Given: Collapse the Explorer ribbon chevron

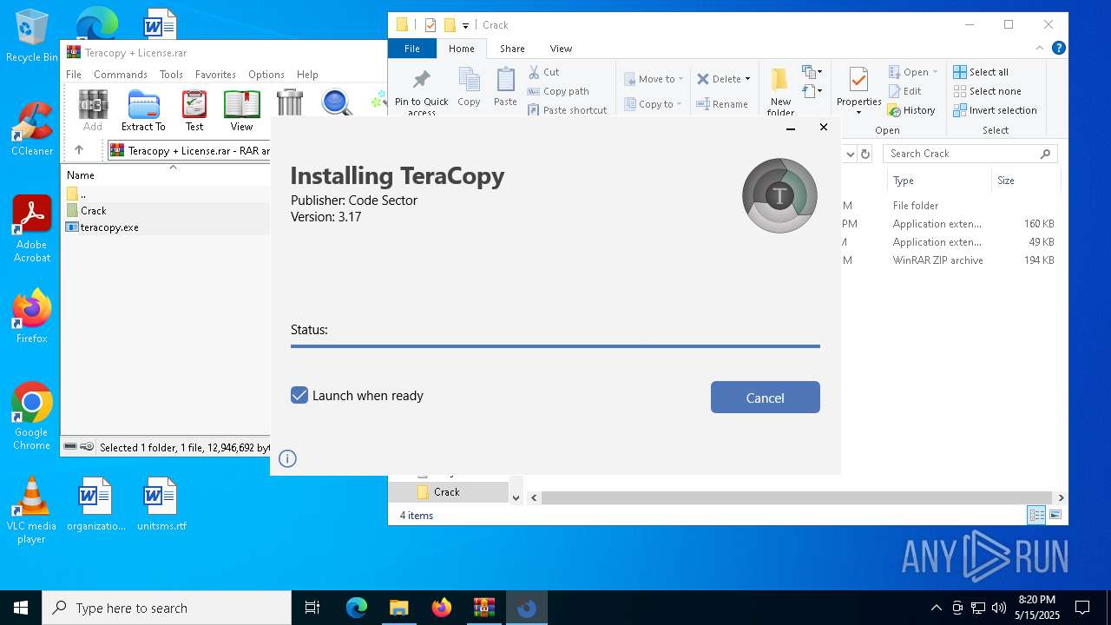Looking at the screenshot, I should [1041, 49].
